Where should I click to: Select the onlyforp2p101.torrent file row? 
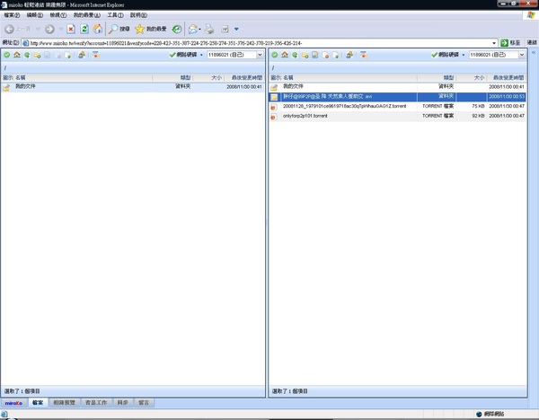397,117
